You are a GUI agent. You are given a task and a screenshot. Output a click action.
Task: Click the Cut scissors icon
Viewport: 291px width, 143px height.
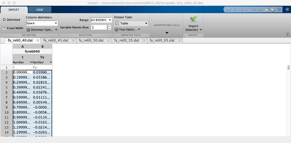coord(235,10)
